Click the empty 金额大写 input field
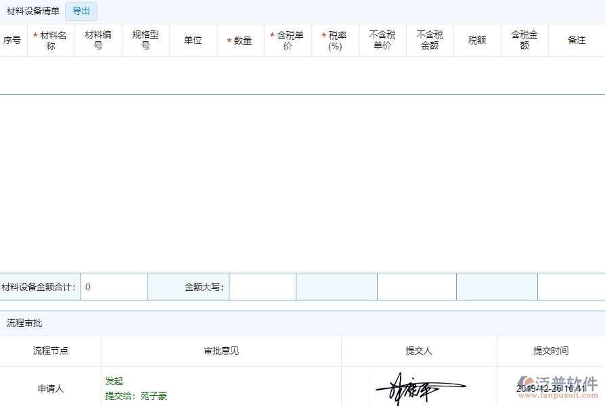Screen dimensions: 605x406 263,286
